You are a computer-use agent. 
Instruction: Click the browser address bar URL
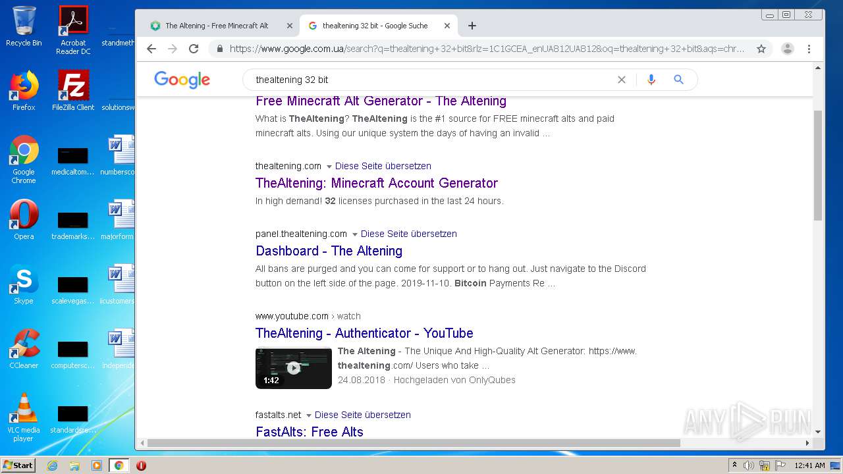(x=487, y=49)
